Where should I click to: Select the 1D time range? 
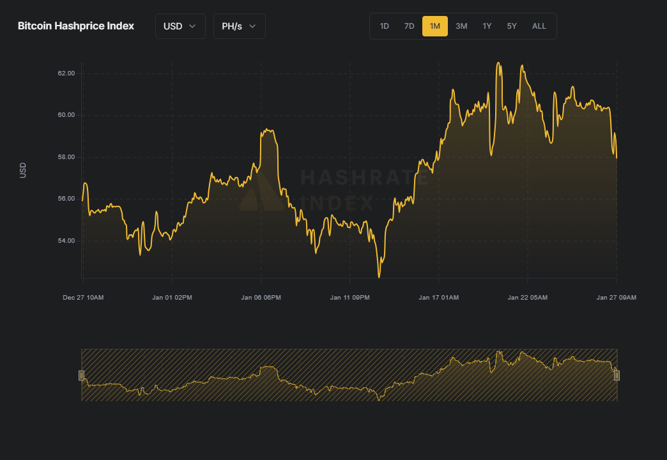point(385,26)
